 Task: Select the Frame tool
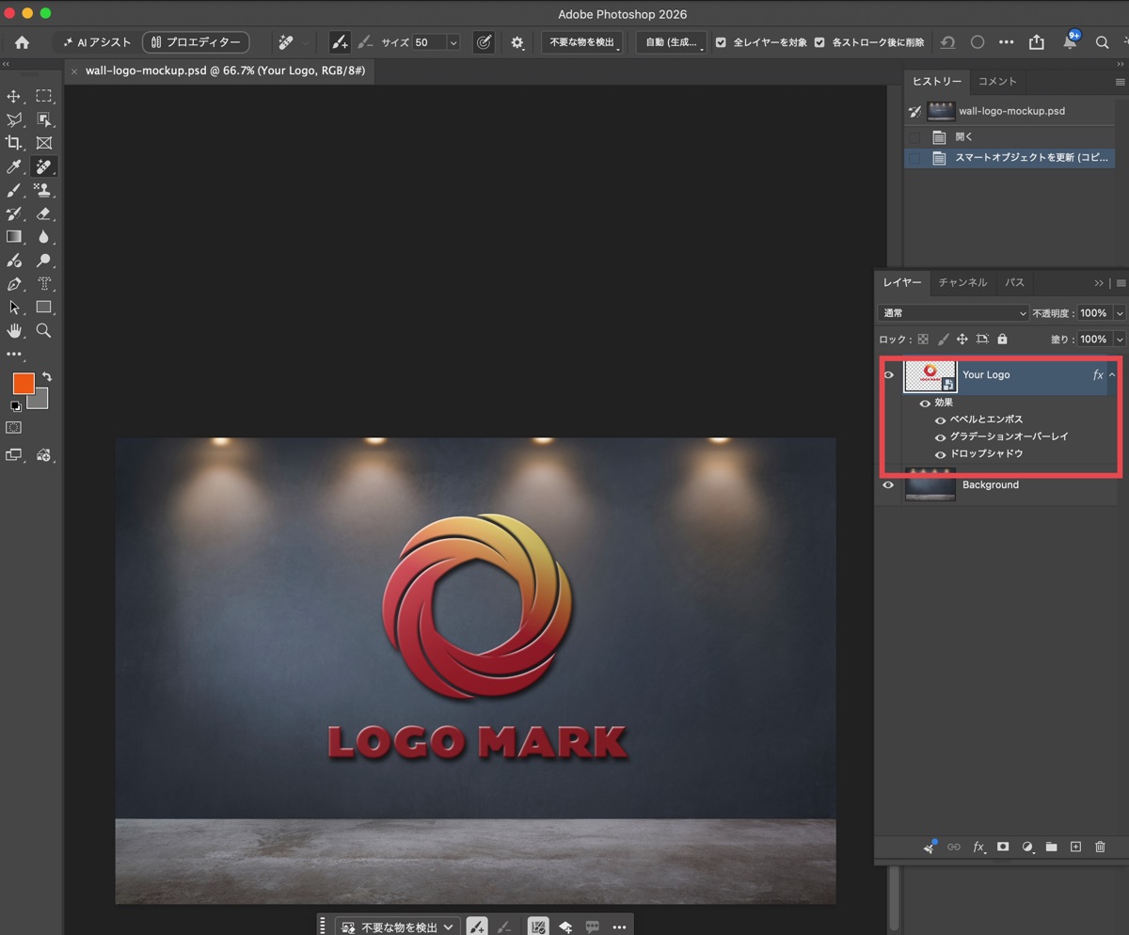43,143
